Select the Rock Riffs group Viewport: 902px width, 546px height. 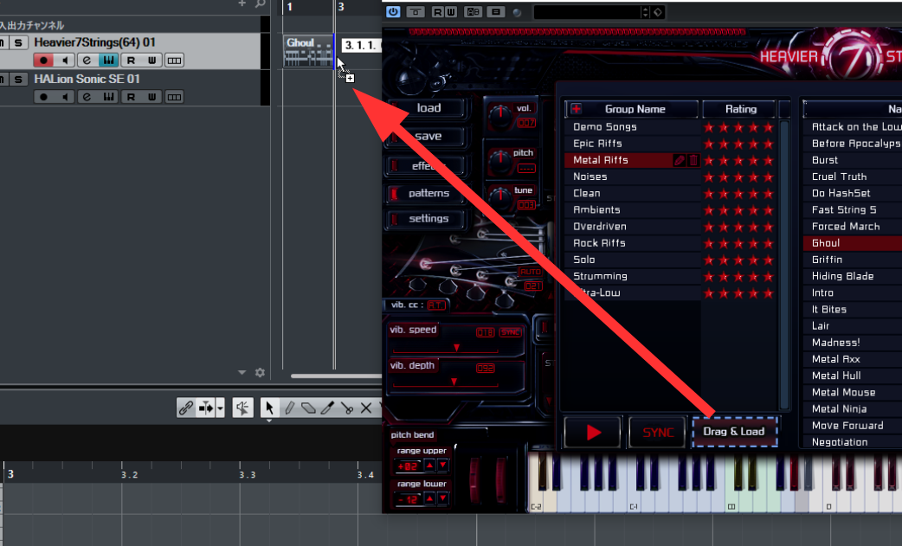pos(632,243)
